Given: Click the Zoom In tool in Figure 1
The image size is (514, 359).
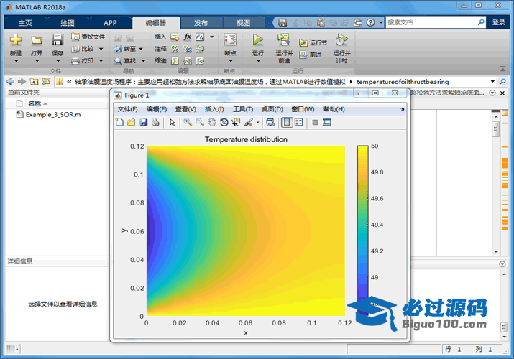Looking at the screenshot, I should click(x=188, y=122).
